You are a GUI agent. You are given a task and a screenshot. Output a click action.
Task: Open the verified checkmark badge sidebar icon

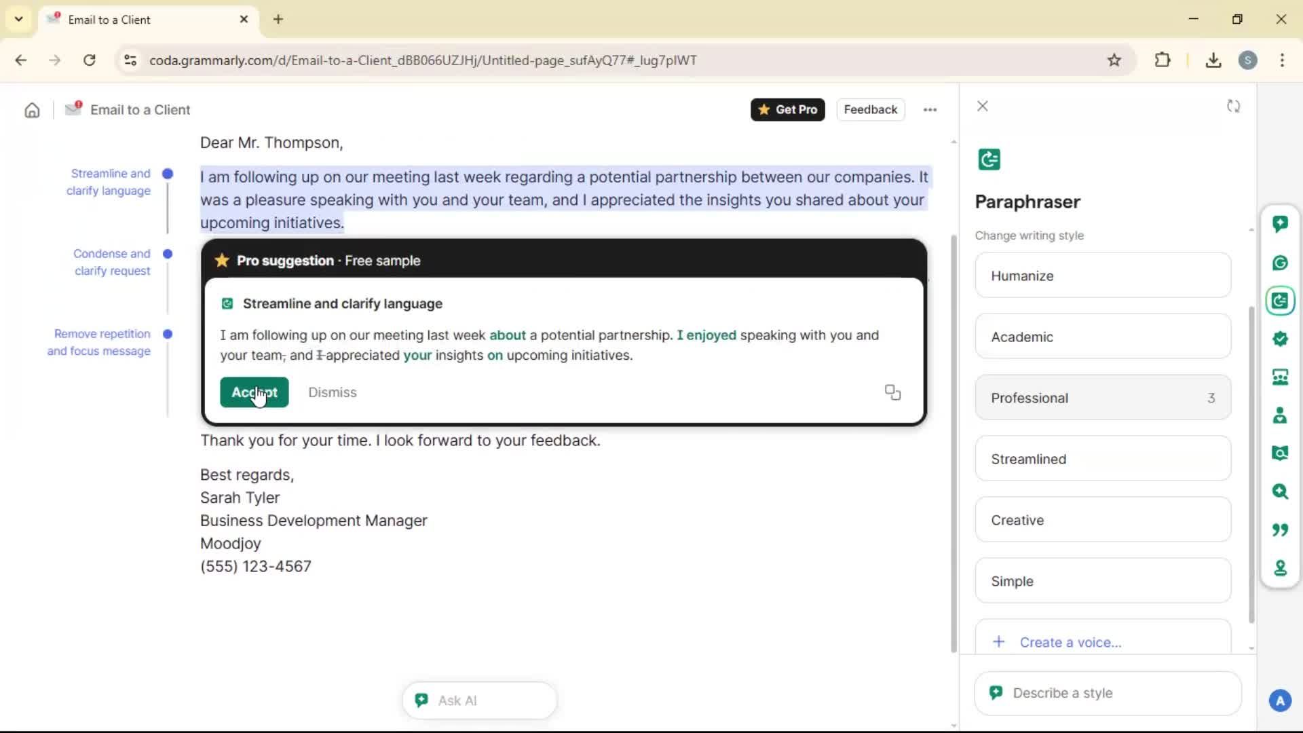1280,339
